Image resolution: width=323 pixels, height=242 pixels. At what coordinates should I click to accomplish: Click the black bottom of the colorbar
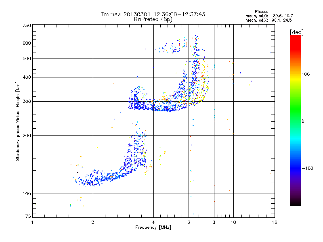pyautogui.click(x=296, y=203)
